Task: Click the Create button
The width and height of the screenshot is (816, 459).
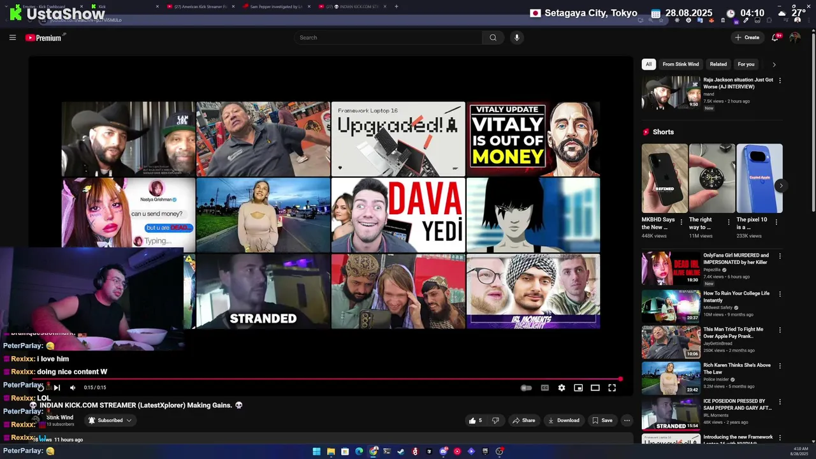Action: (747, 38)
